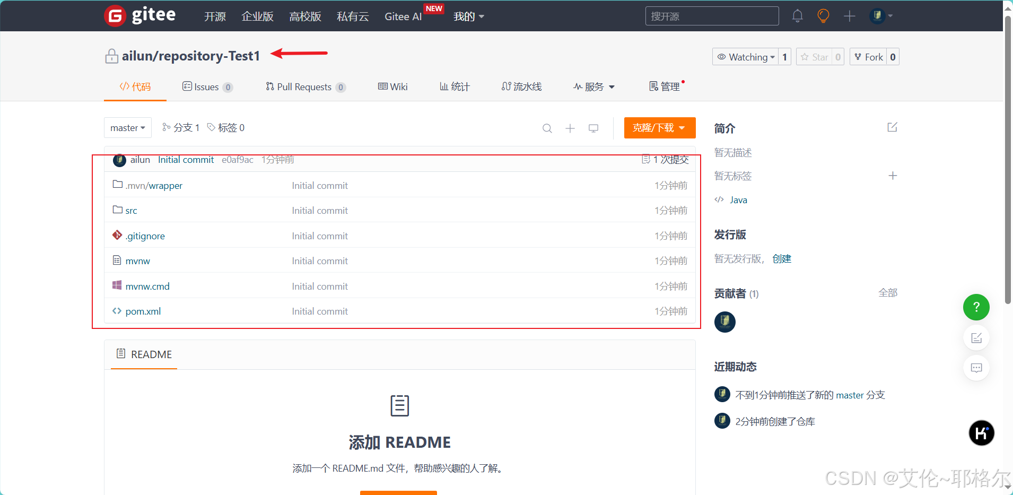Click the fork count 0
Image resolution: width=1013 pixels, height=495 pixels.
click(x=893, y=57)
